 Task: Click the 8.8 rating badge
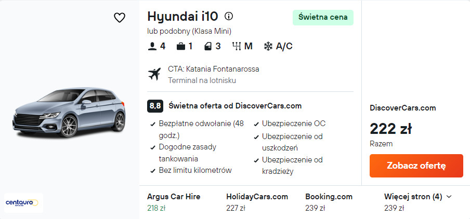point(155,106)
